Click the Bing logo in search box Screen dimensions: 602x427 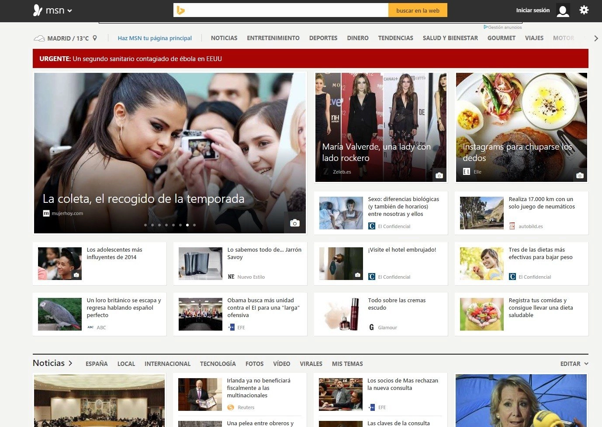(180, 10)
